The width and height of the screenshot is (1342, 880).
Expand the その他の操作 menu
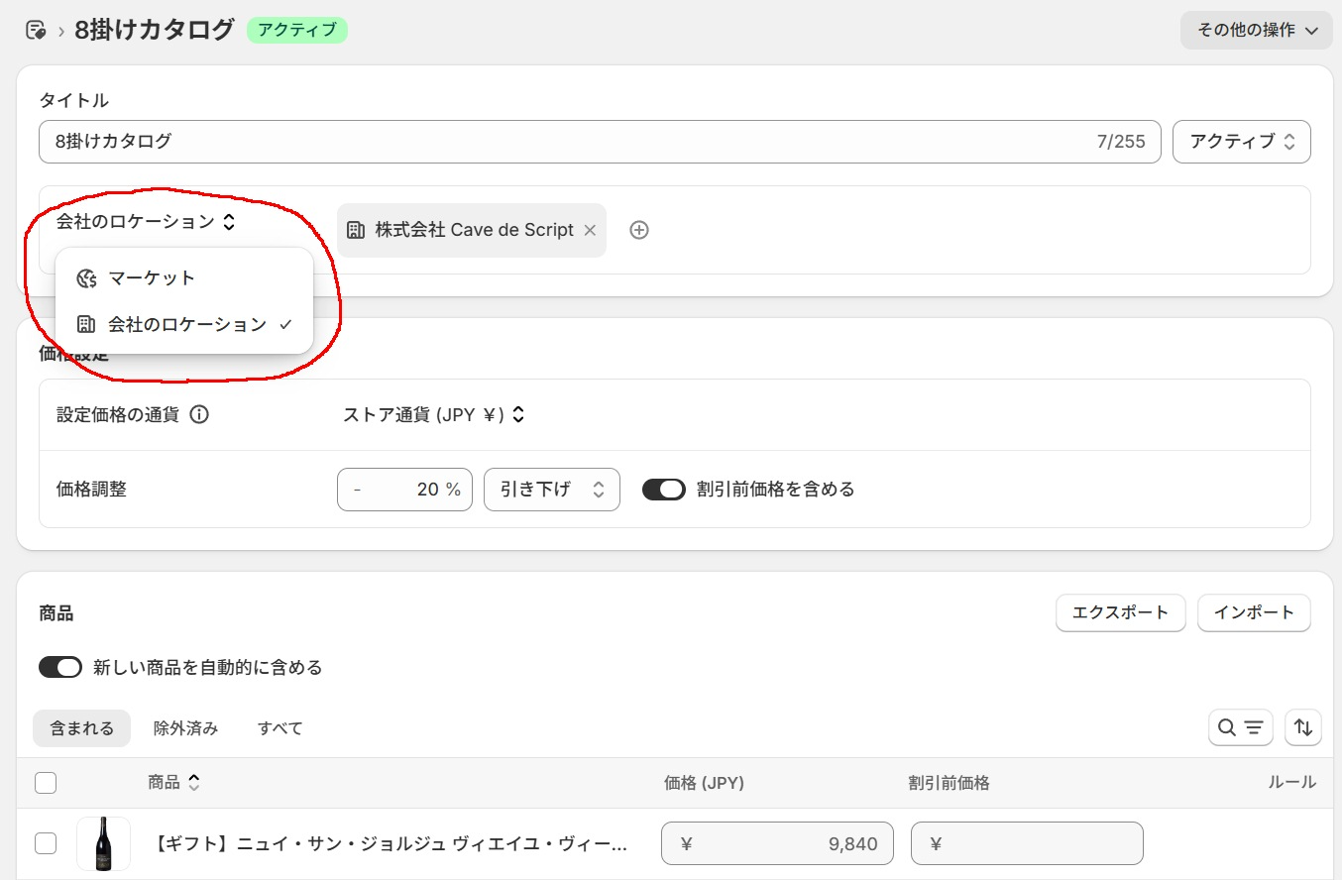(1256, 30)
